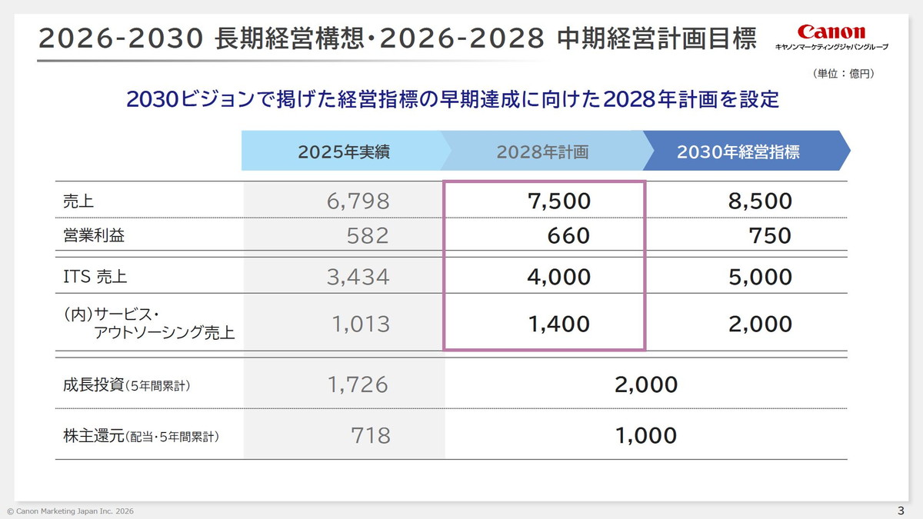
Task: Select the 2028年計画 column header
Action: [x=542, y=151]
